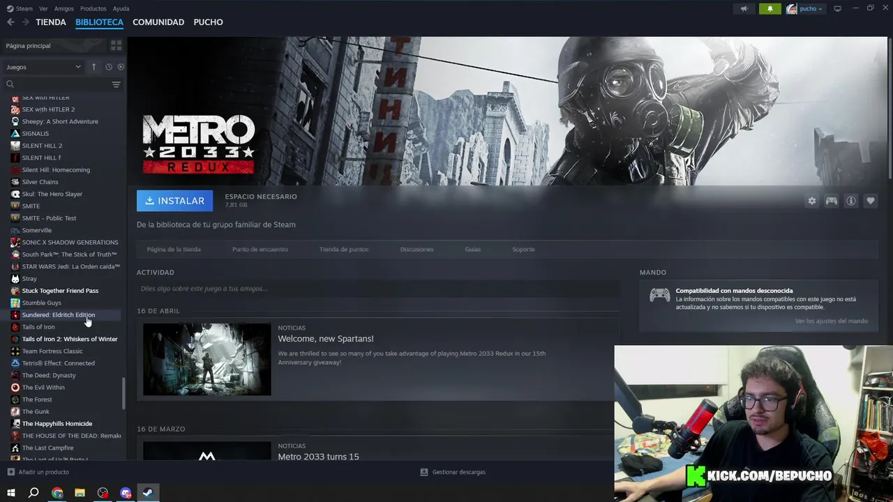The width and height of the screenshot is (893, 502).
Task: Open Discord from the taskbar
Action: coord(126,493)
